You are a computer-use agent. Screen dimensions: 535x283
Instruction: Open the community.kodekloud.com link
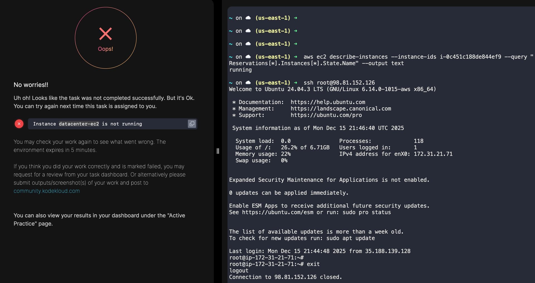tap(47, 191)
